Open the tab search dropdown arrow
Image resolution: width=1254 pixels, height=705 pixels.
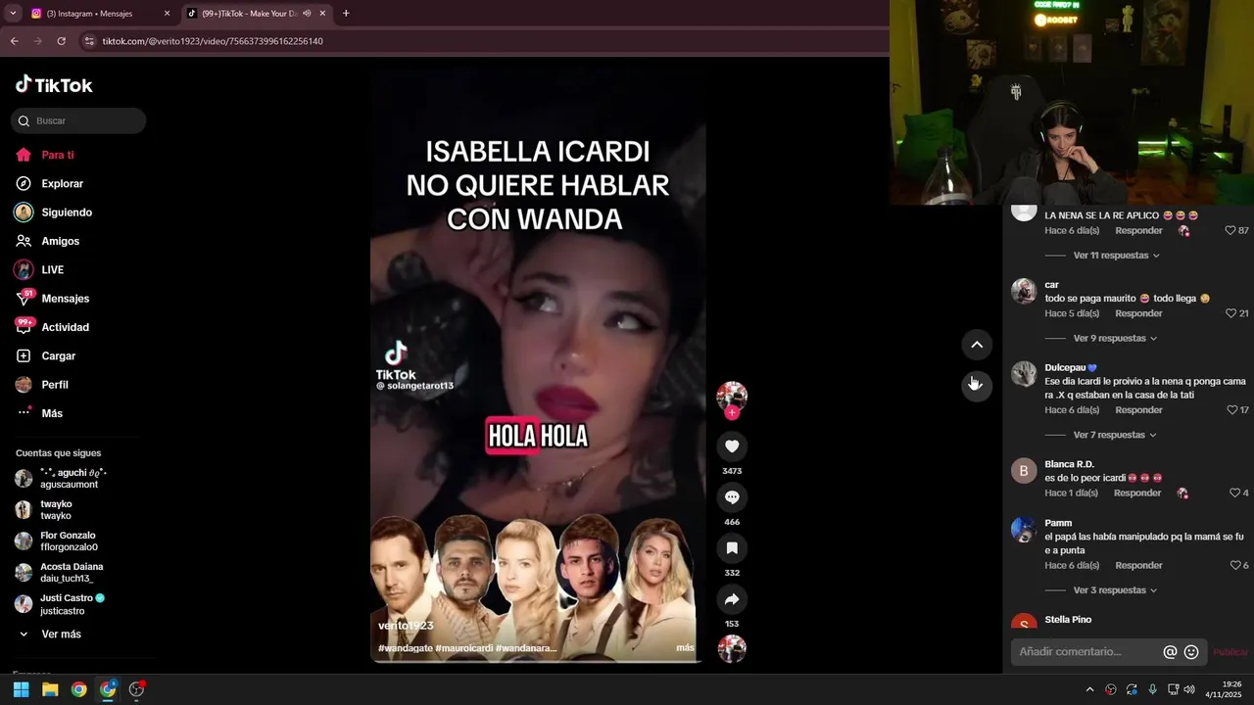click(x=13, y=14)
